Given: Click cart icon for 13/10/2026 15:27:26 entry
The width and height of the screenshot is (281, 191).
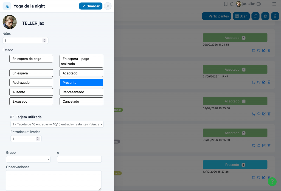Looking at the screenshot, I should (253, 177).
